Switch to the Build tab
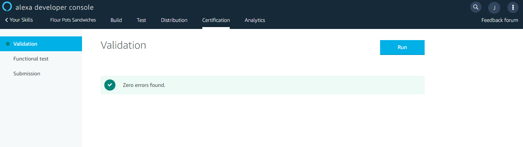This screenshot has height=147, width=523. click(x=116, y=20)
